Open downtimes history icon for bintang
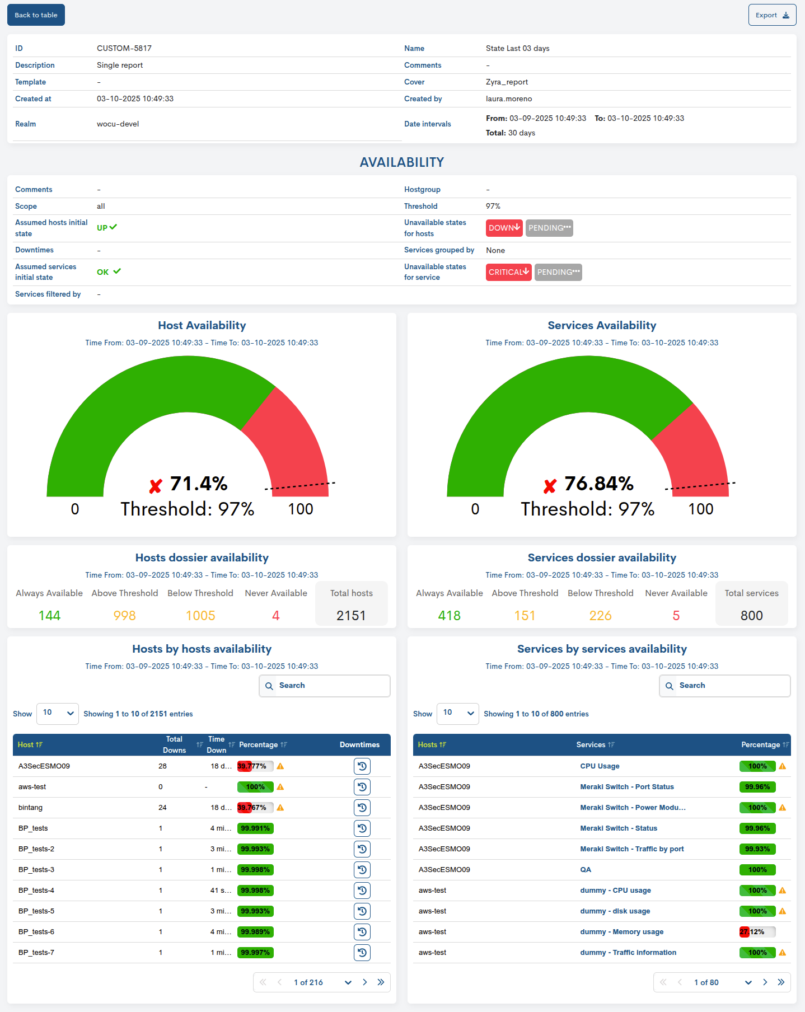Image resolution: width=805 pixels, height=1012 pixels. click(362, 808)
